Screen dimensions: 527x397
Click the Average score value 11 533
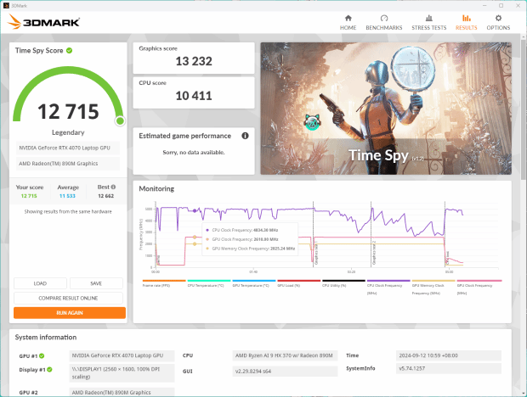point(67,196)
